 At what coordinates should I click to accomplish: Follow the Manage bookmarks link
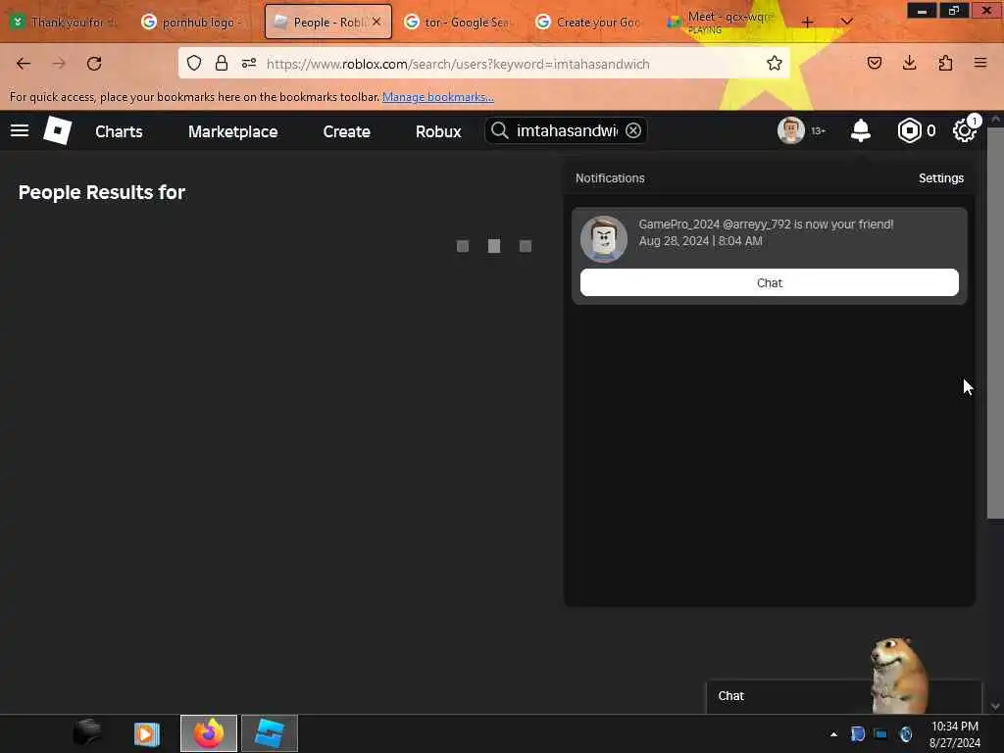(x=438, y=97)
